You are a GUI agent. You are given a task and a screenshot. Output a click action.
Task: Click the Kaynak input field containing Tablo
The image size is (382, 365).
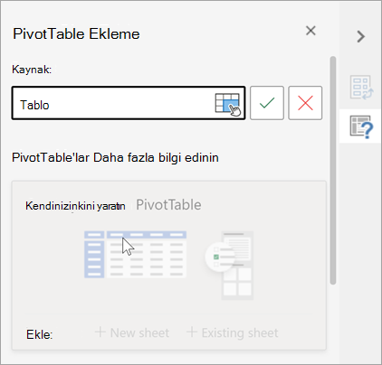[x=129, y=103]
